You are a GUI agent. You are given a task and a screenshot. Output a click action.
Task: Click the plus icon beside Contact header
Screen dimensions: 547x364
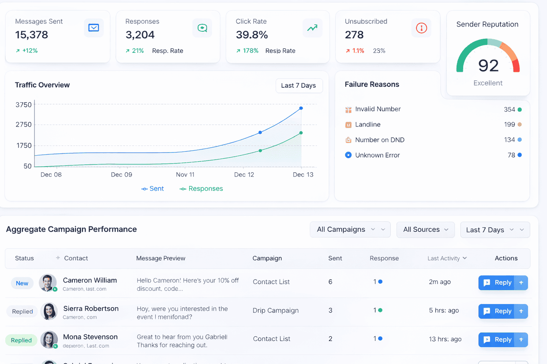[58, 258]
